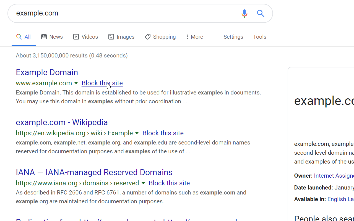This screenshot has height=221, width=354.
Task: Block this site for www.example.com
Action: tap(102, 83)
